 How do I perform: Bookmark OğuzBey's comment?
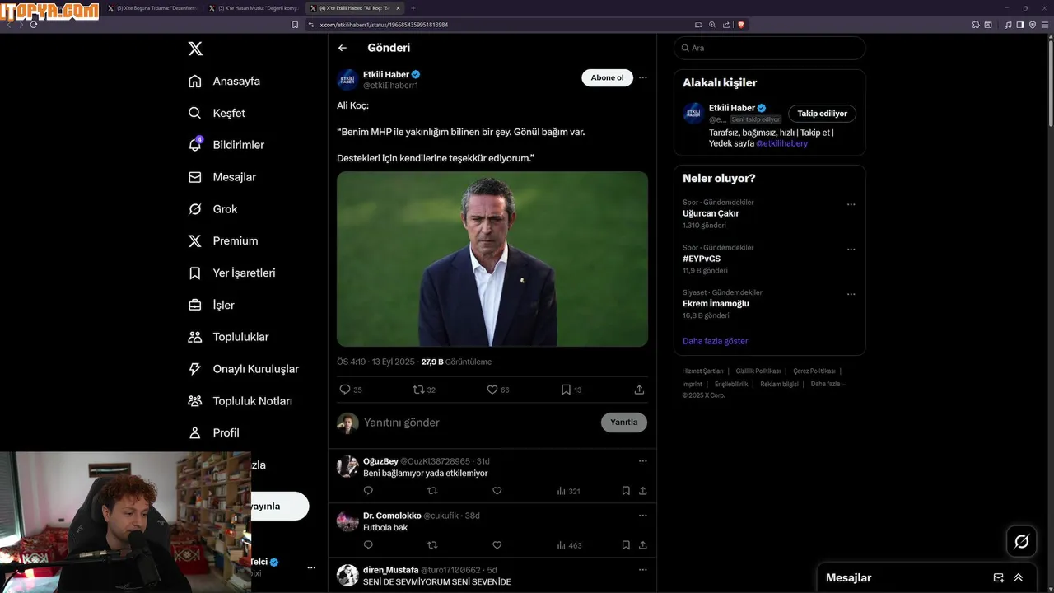[x=626, y=491]
